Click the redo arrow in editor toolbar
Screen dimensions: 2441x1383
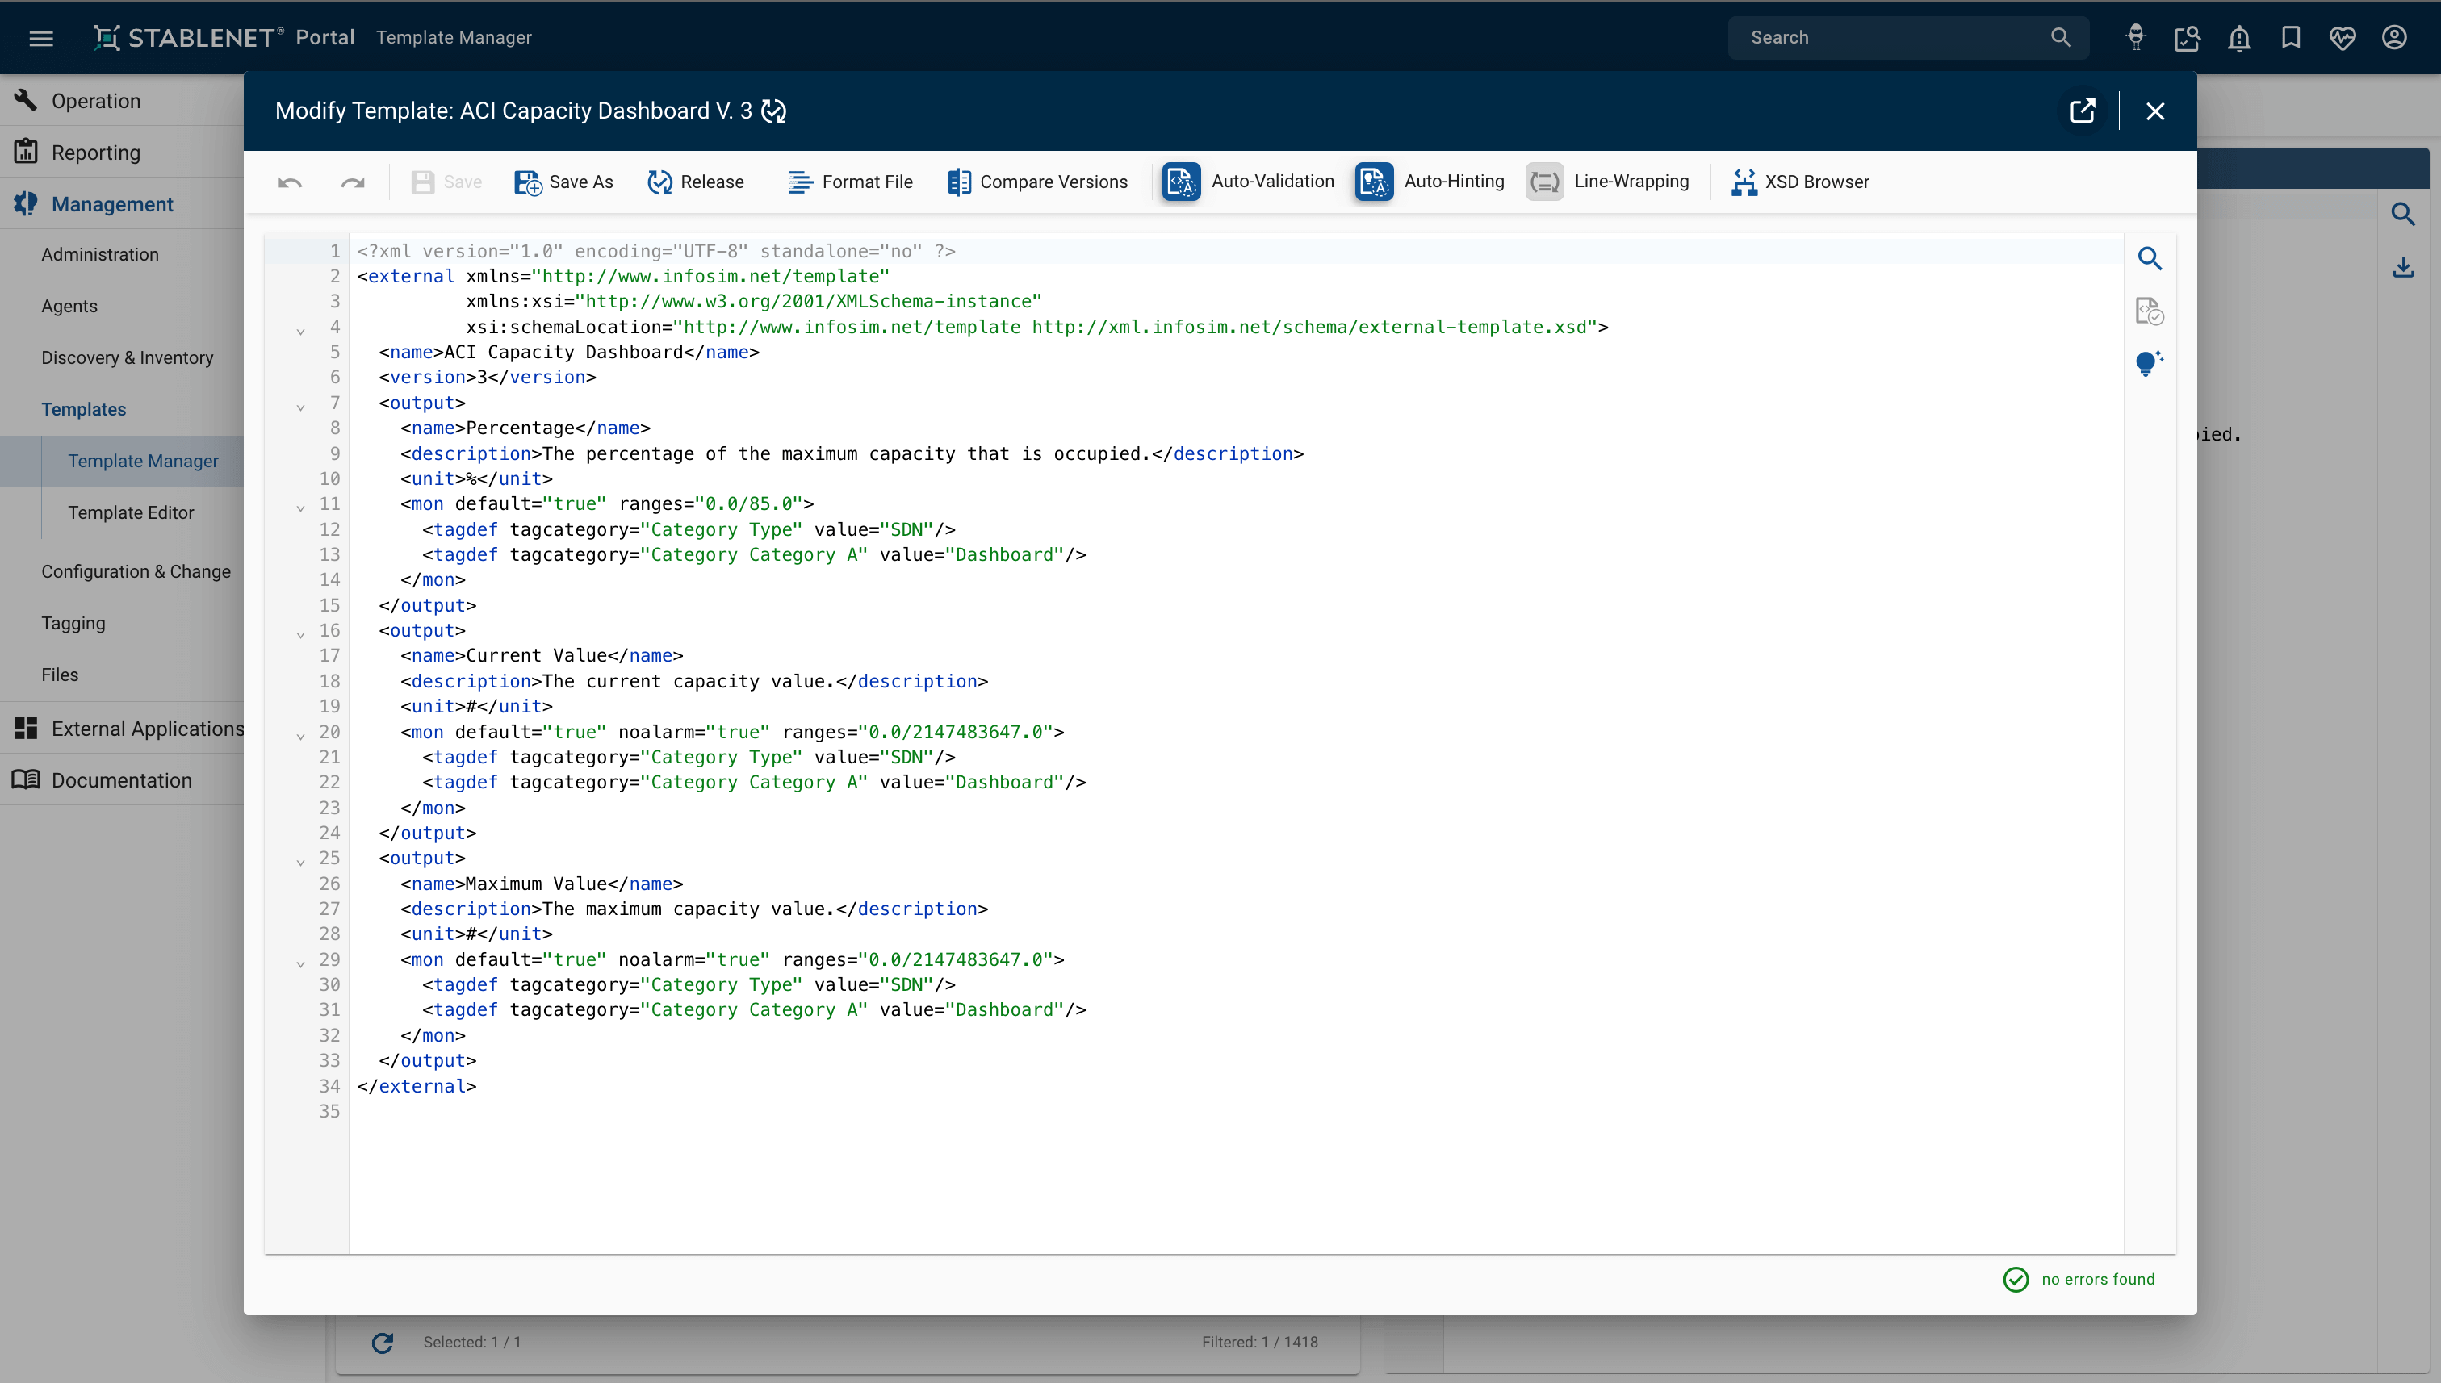(353, 182)
